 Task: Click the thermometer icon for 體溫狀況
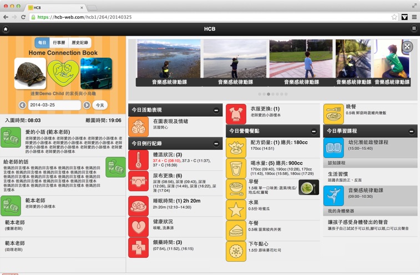(x=138, y=159)
